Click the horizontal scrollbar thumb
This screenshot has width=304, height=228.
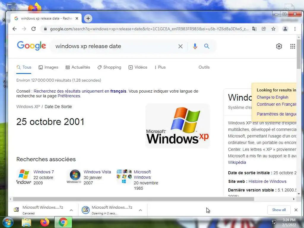pyautogui.click(x=133, y=199)
